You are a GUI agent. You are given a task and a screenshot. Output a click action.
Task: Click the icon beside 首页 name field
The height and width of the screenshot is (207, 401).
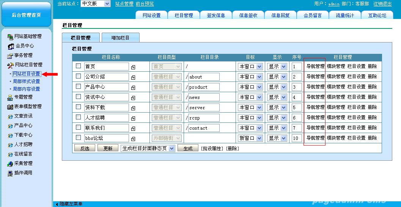(x=133, y=67)
